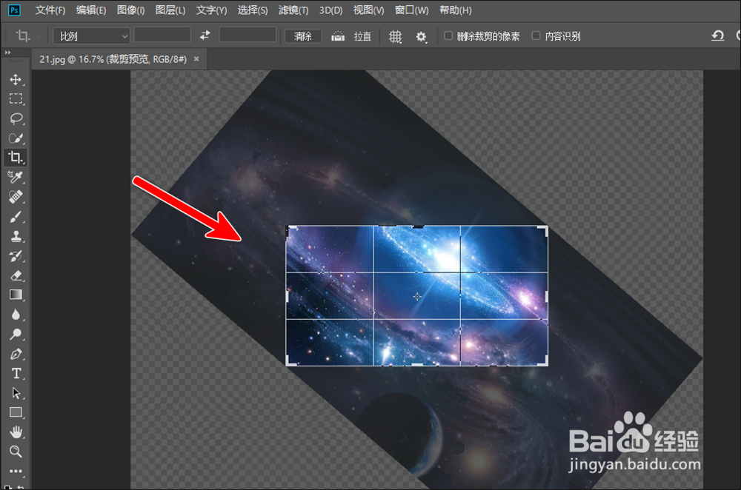Image resolution: width=741 pixels, height=490 pixels.
Task: Click the Photoshop logo icon
Action: click(14, 10)
